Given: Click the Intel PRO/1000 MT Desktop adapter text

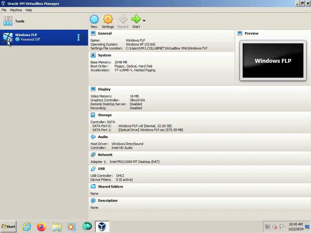Looking at the screenshot, I should (x=135, y=162).
